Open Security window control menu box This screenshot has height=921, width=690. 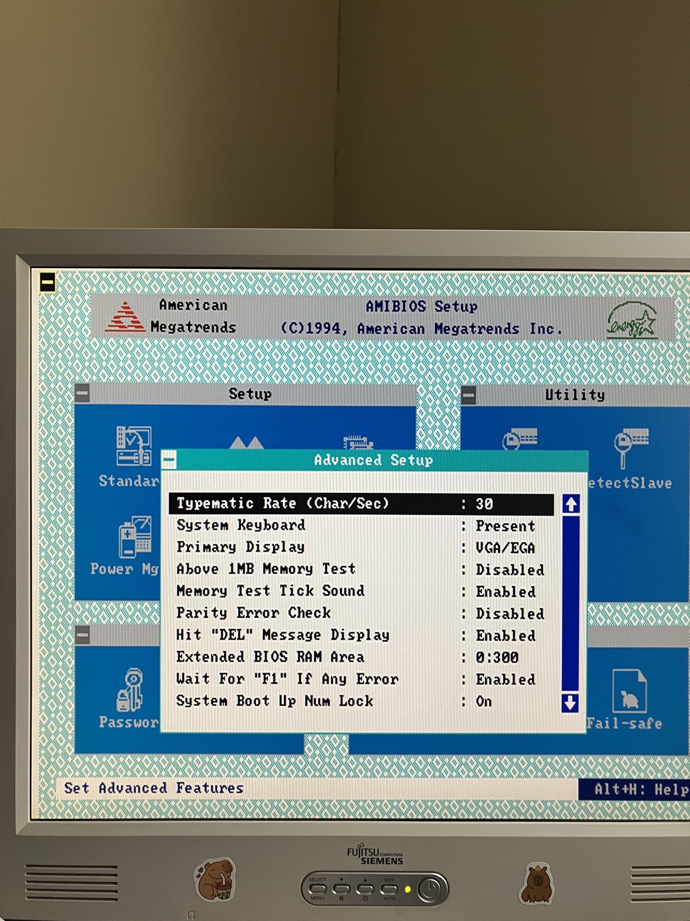[x=83, y=635]
